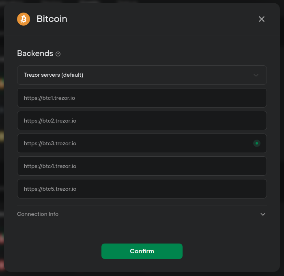This screenshot has width=284, height=276.
Task: Select the https://btc4.trezor.io field
Action: 142,166
